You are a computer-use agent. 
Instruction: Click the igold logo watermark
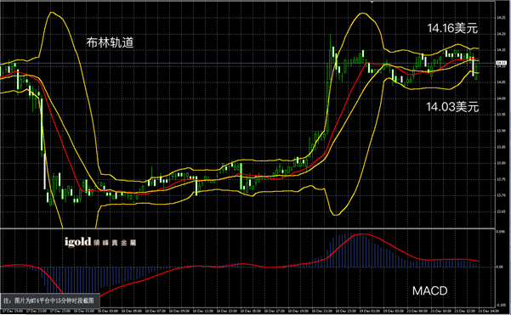(x=78, y=242)
